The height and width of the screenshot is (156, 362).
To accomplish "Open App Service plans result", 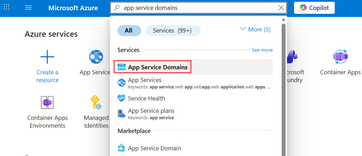I will click(195, 114).
